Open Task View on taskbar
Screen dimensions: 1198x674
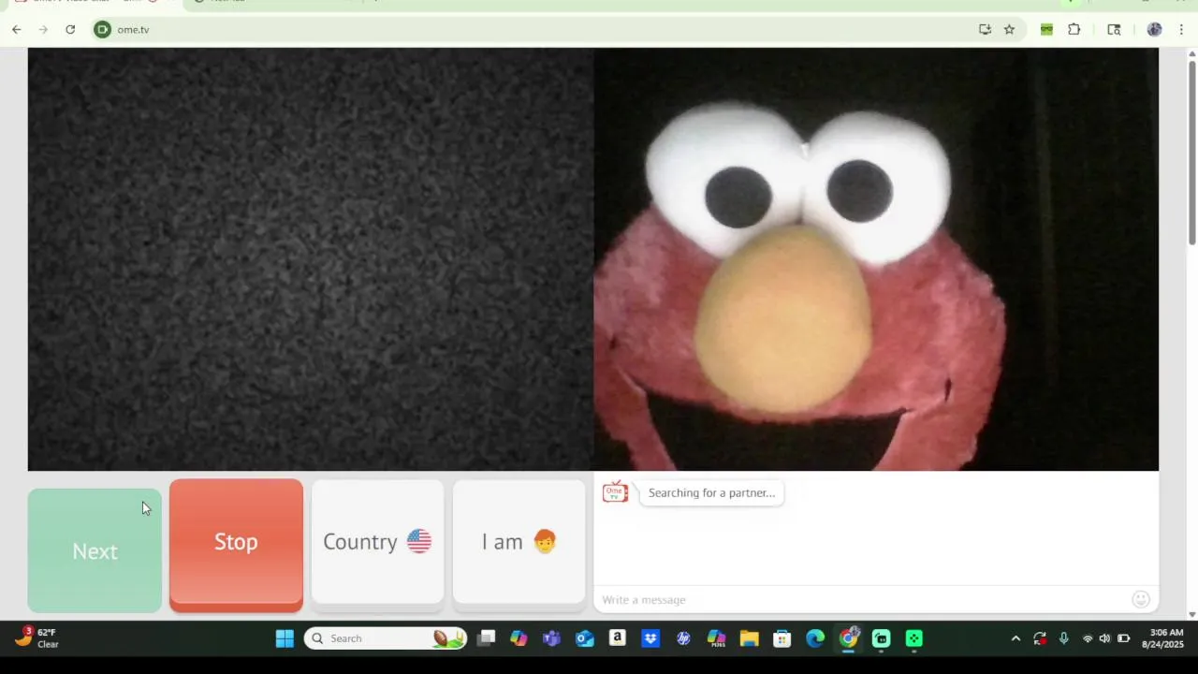click(486, 638)
